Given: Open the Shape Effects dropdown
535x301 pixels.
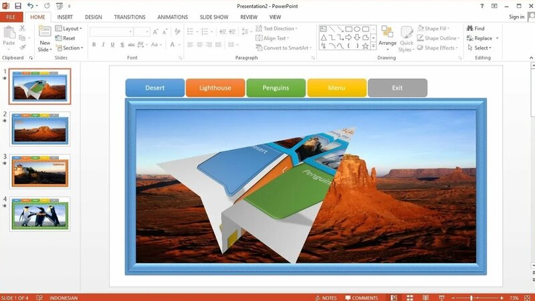Looking at the screenshot, I should pos(437,47).
